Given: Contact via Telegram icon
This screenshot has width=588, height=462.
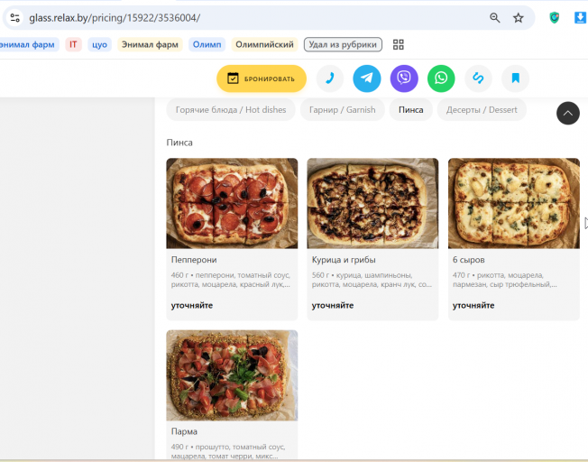Looking at the screenshot, I should pyautogui.click(x=367, y=79).
